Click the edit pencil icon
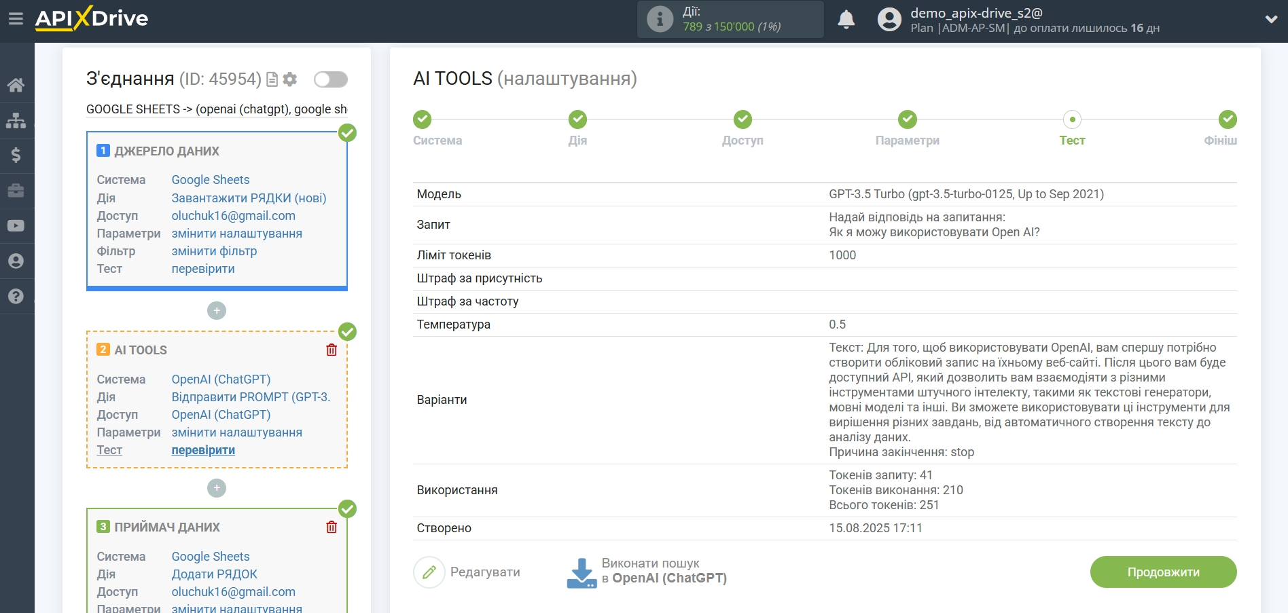1288x613 pixels. click(429, 572)
